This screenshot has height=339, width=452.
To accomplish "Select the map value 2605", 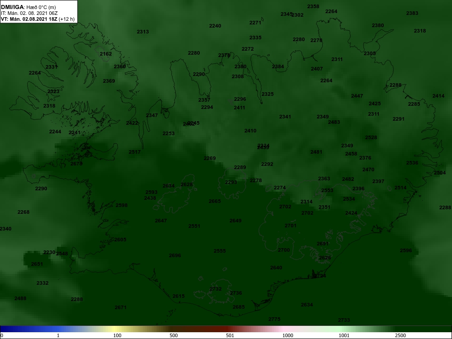I will [x=120, y=240].
